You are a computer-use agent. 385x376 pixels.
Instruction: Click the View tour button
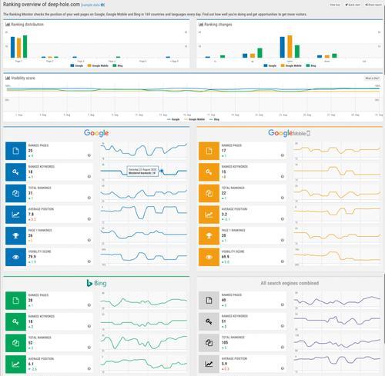pyautogui.click(x=335, y=5)
